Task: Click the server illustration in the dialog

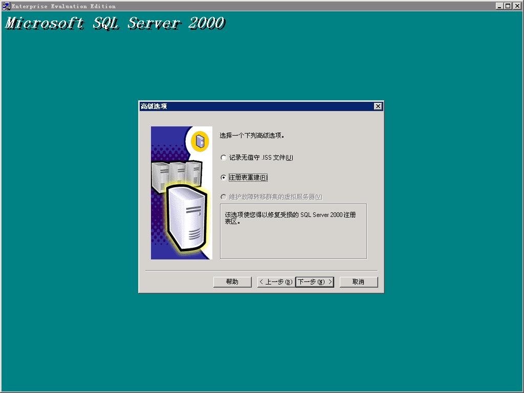Action: 182,193
